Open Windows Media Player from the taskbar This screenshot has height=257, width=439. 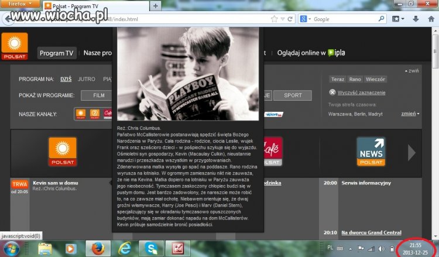tap(71, 249)
